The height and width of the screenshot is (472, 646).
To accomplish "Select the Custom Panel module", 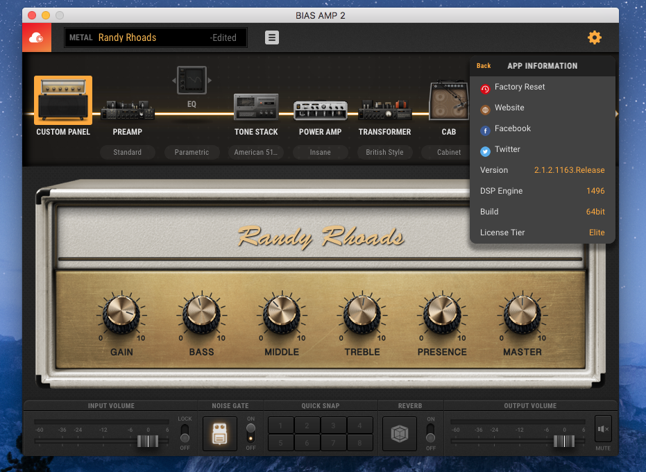I will 62,101.
